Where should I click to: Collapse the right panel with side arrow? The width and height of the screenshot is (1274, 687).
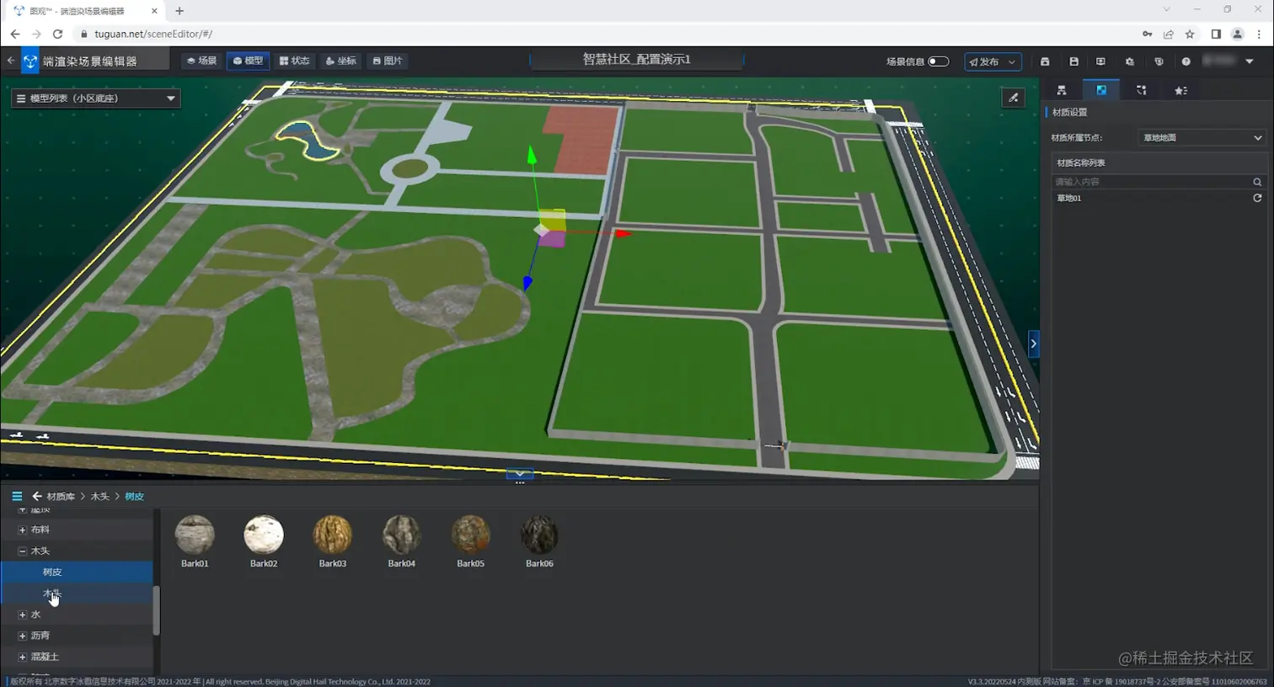(x=1034, y=343)
